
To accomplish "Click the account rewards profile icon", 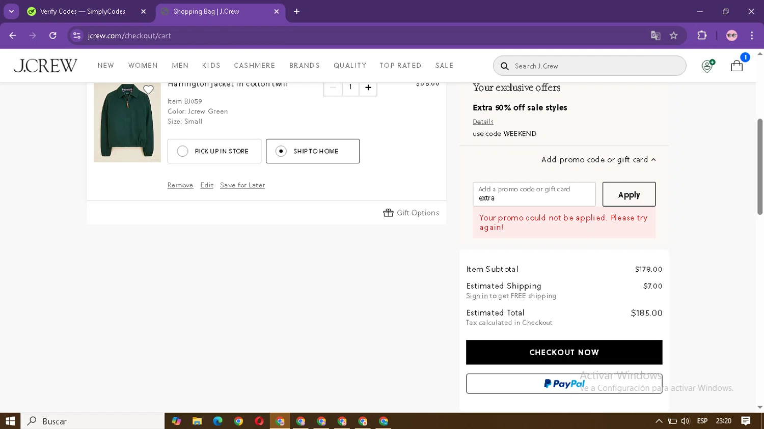I will pyautogui.click(x=707, y=66).
